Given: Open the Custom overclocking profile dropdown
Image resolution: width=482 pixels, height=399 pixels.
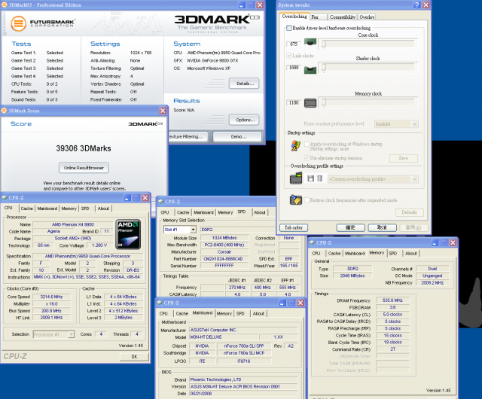Looking at the screenshot, I should pyautogui.click(x=415, y=179).
